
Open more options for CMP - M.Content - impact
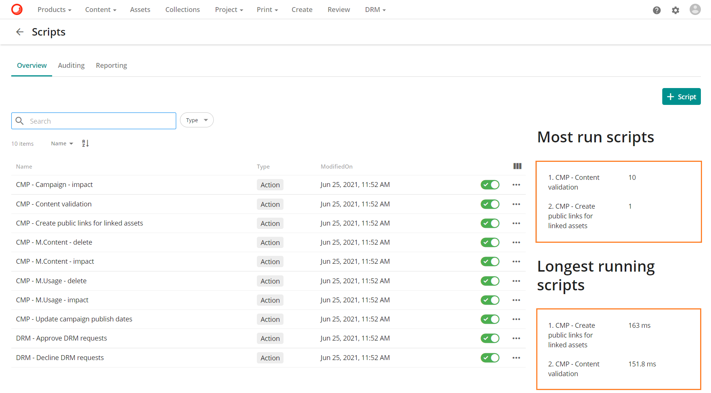click(516, 262)
